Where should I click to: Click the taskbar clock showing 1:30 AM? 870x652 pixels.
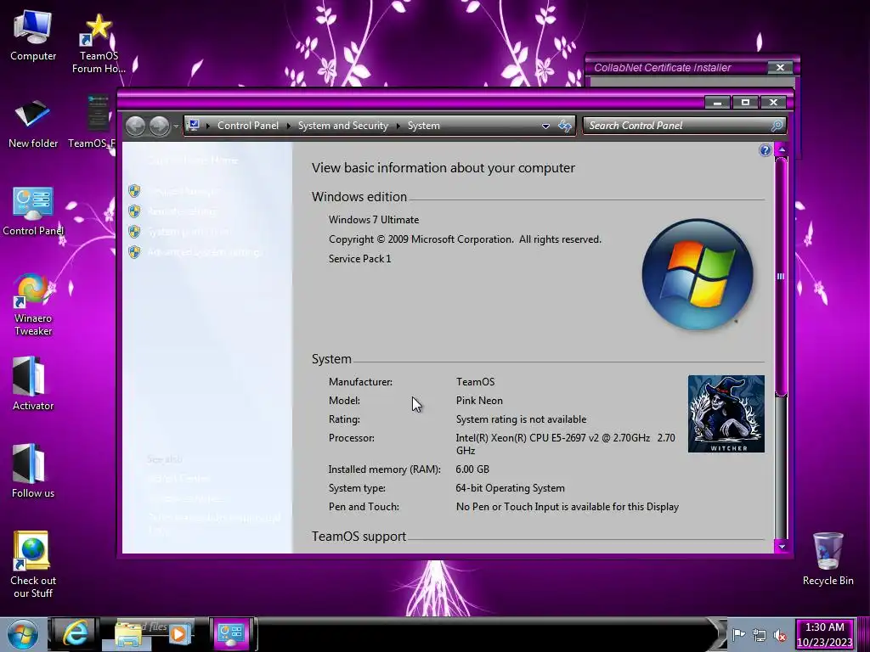824,635
